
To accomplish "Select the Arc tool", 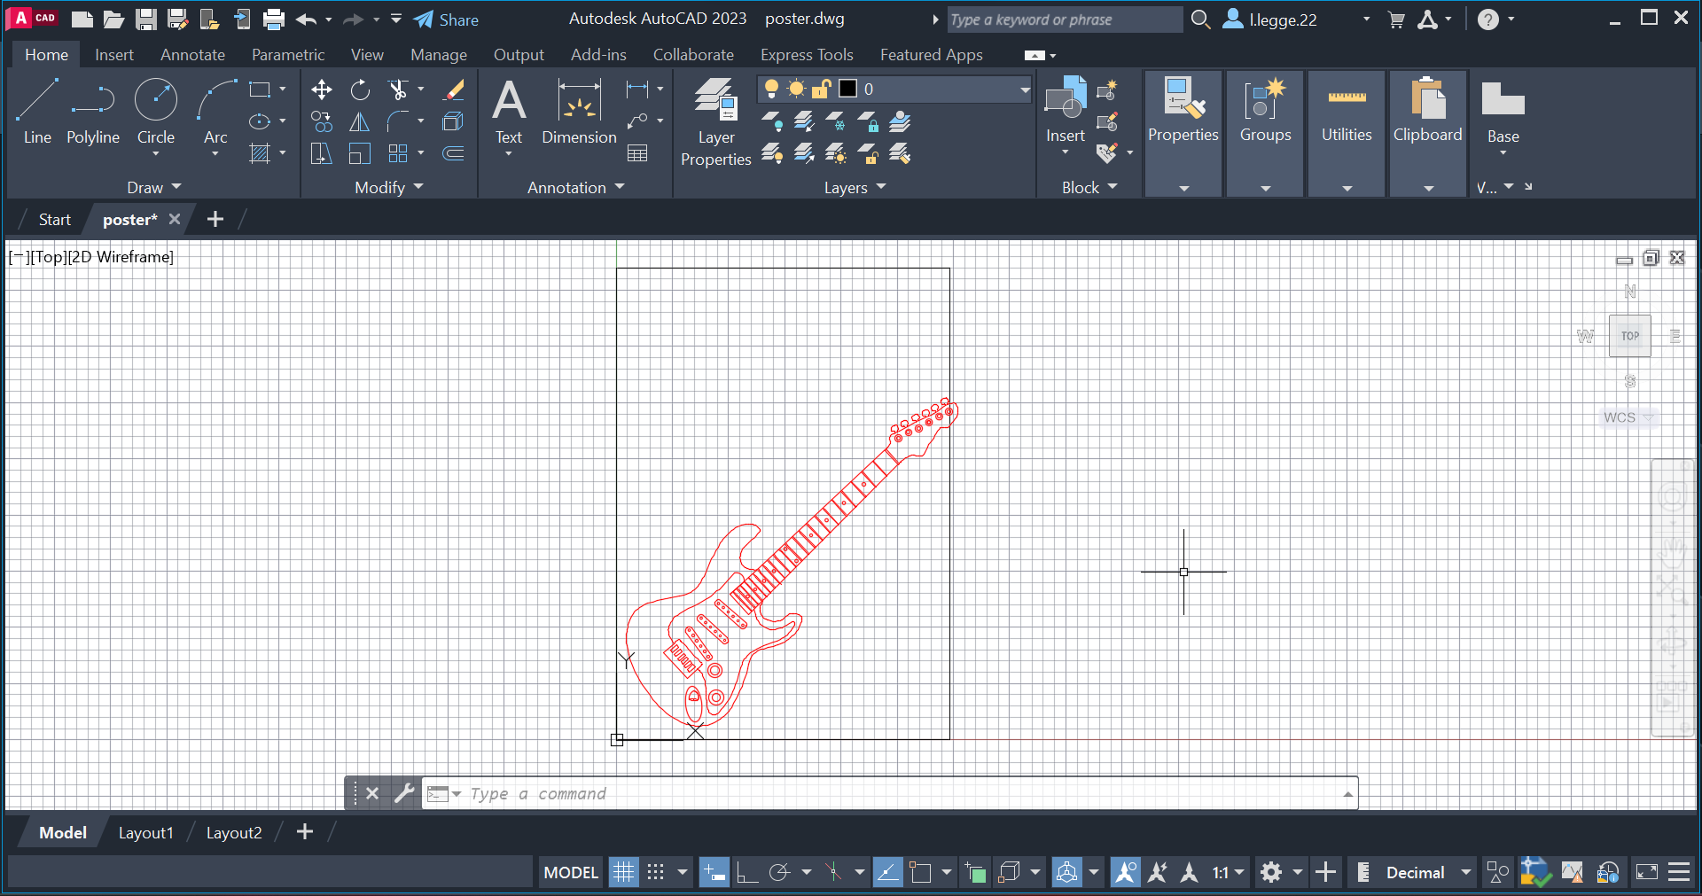I will (215, 111).
